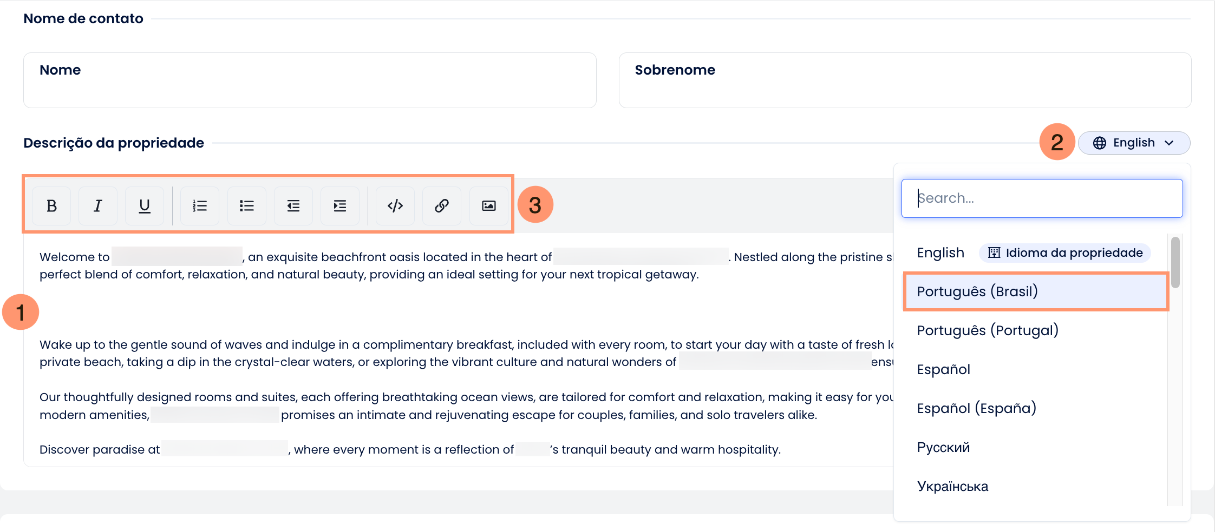Viewport: 1215px width, 532px height.
Task: Click the language list scrollbar
Action: pyautogui.click(x=1175, y=262)
